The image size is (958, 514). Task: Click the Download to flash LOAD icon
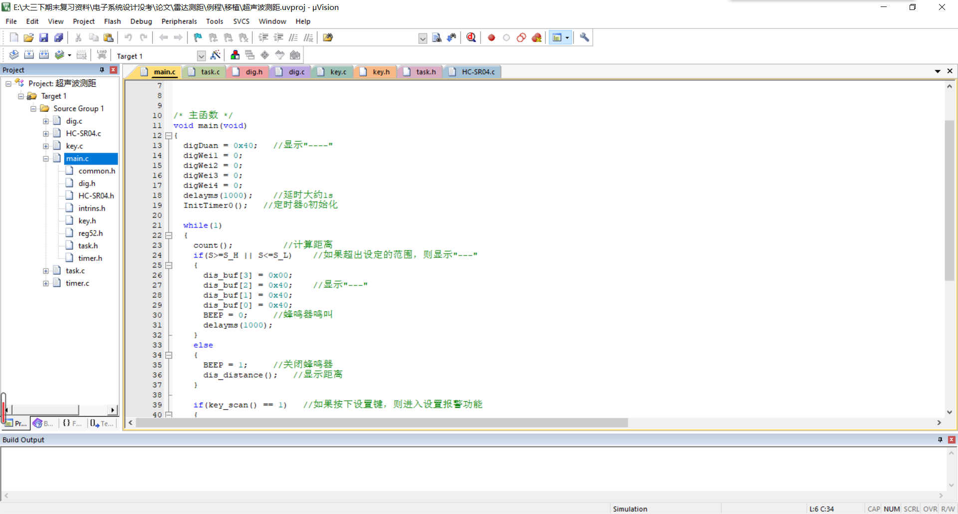(102, 55)
